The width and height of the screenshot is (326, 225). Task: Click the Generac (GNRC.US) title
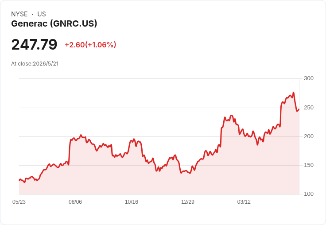54,24
